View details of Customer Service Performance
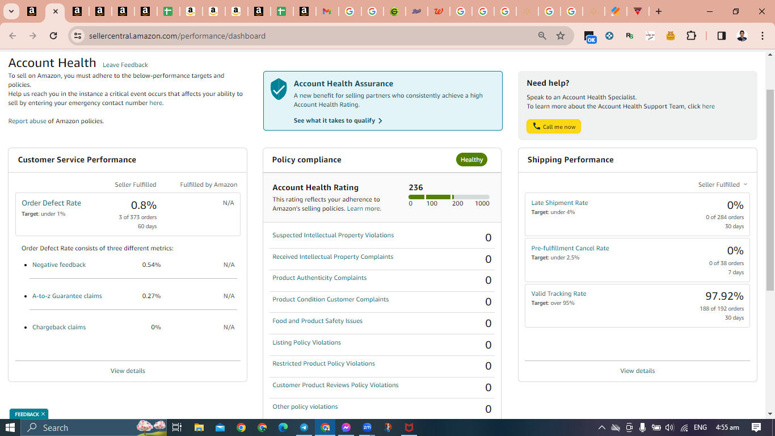The width and height of the screenshot is (775, 436). point(128,371)
